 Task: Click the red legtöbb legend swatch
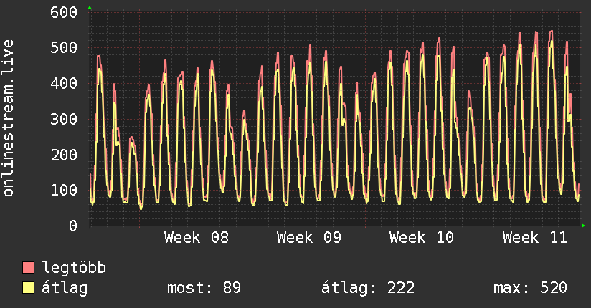click(29, 268)
